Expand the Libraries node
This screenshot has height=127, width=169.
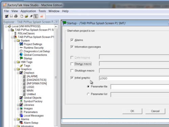(x=18, y=105)
